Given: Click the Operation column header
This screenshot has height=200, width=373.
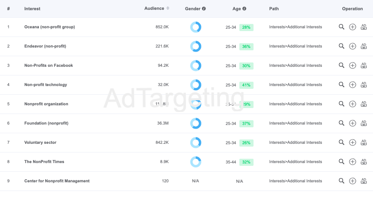Looking at the screenshot, I should (x=352, y=9).
